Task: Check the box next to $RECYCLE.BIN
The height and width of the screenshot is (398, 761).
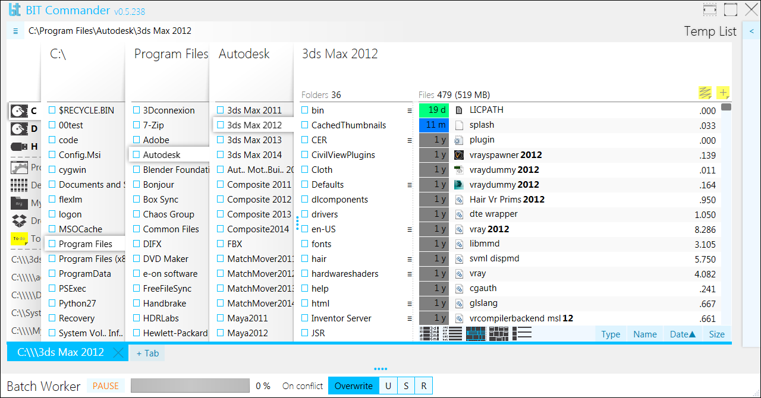Action: coord(52,110)
